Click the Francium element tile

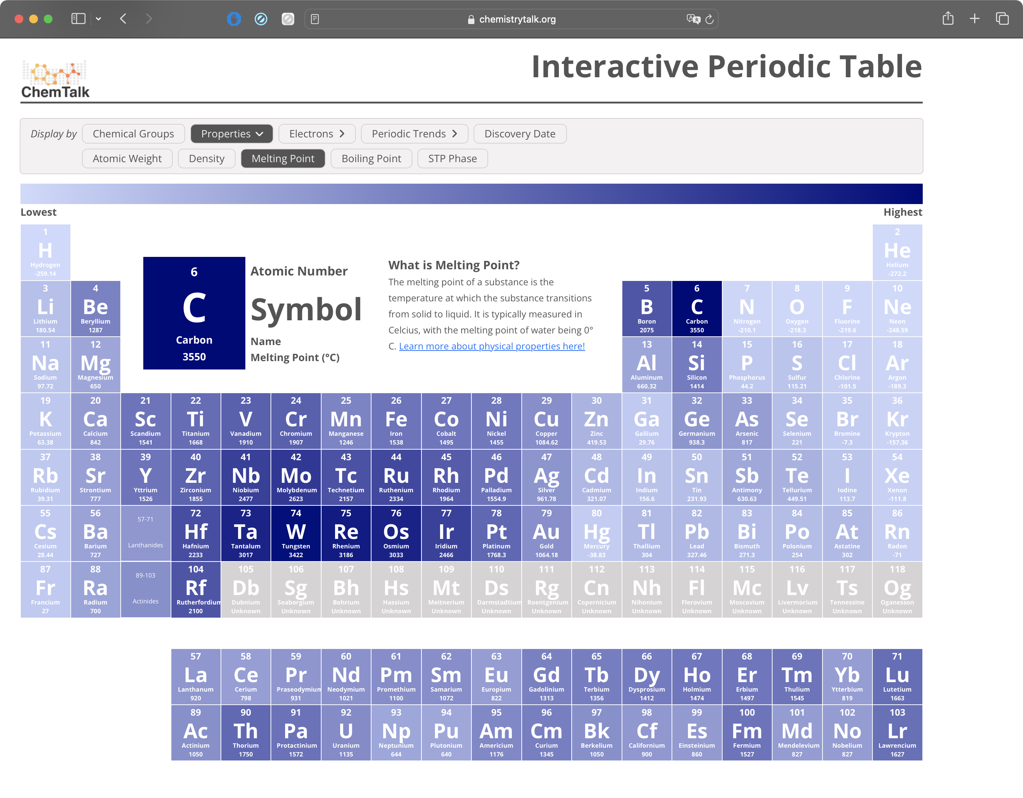[46, 589]
